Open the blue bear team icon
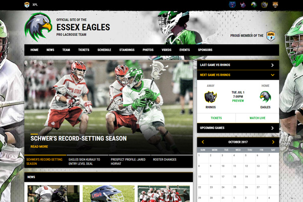The width and height of the screenshot is (303, 202). point(232,5)
